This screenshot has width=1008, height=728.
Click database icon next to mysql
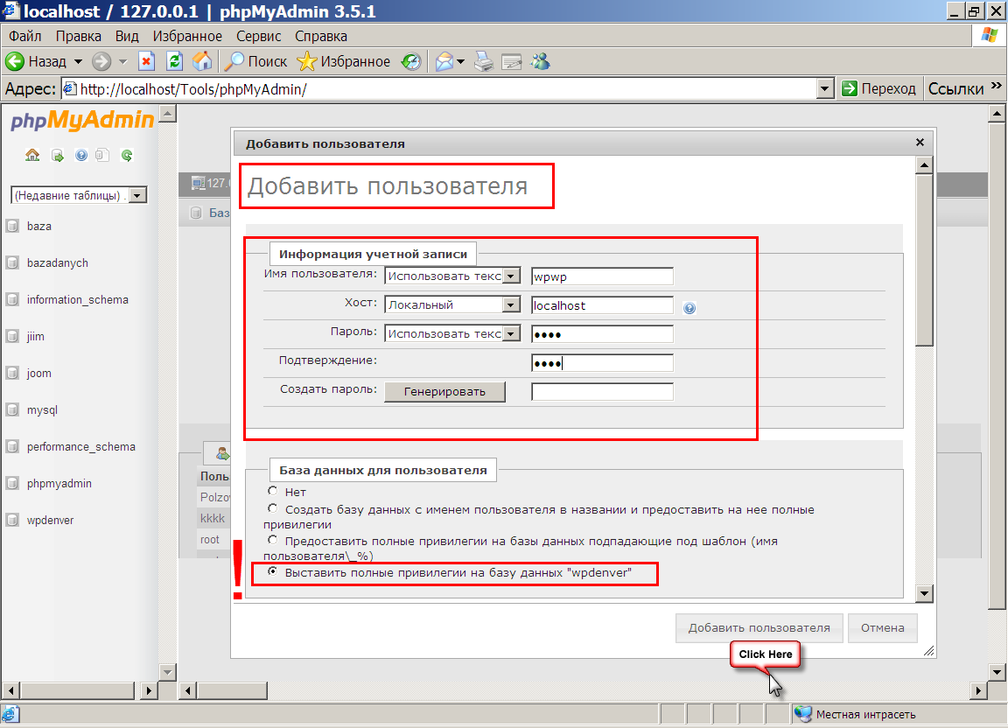[x=12, y=409]
